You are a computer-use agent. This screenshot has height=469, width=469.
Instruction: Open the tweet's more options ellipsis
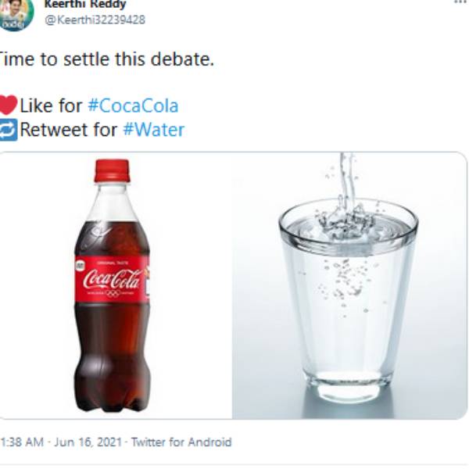(460, 2)
